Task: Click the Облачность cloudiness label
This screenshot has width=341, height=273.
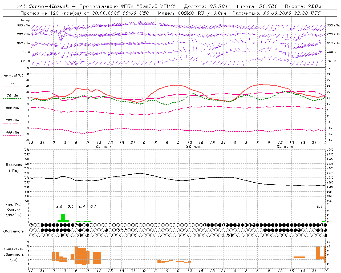Action: click(x=14, y=231)
